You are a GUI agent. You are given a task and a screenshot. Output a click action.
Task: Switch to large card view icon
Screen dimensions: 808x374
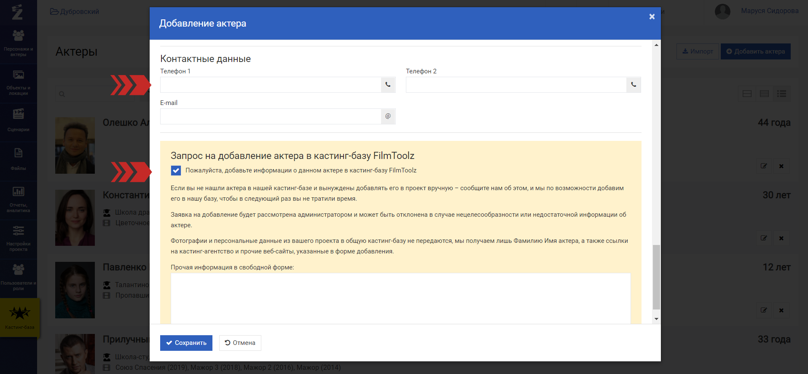[x=747, y=94]
